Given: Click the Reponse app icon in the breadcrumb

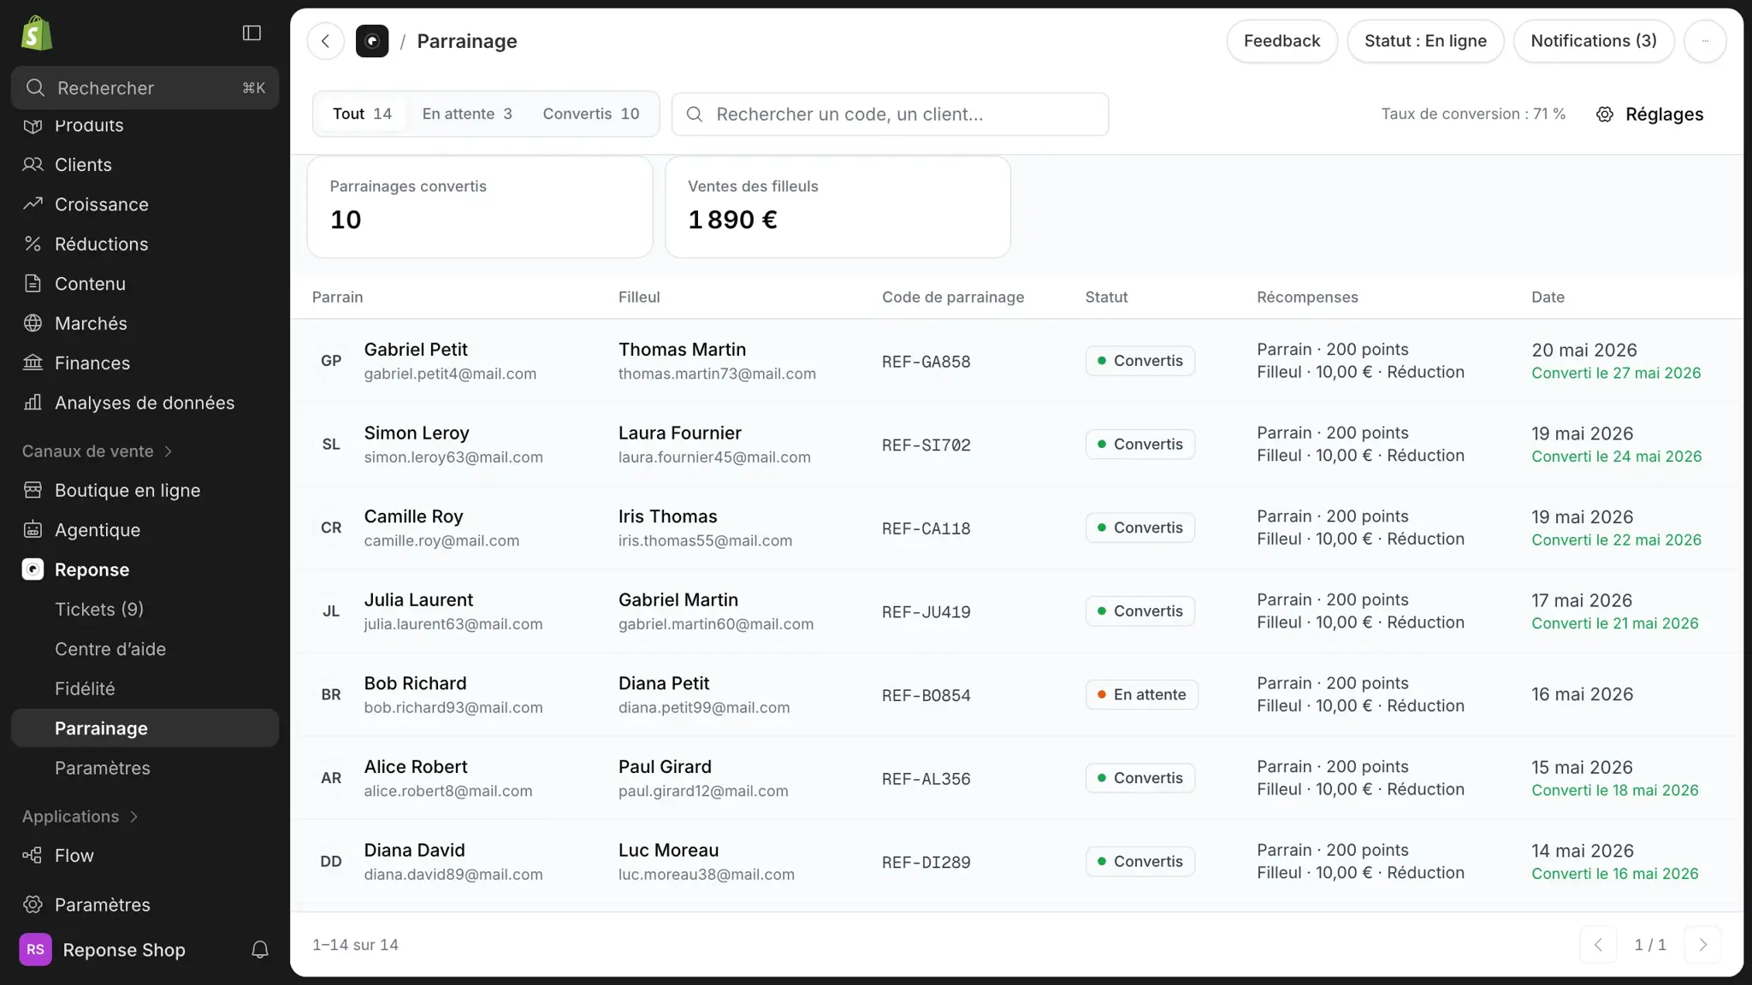Looking at the screenshot, I should tap(372, 41).
